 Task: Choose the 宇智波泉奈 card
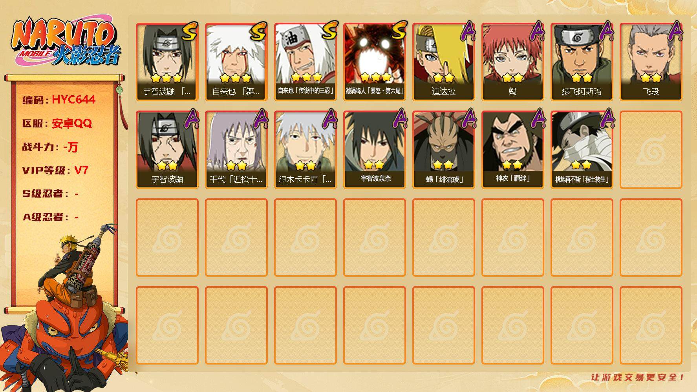375,150
